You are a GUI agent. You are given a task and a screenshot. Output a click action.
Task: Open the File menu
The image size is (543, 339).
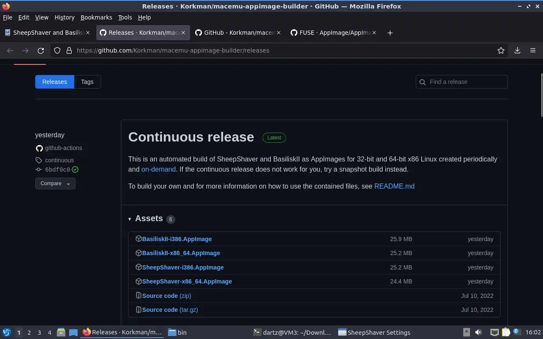pos(8,17)
